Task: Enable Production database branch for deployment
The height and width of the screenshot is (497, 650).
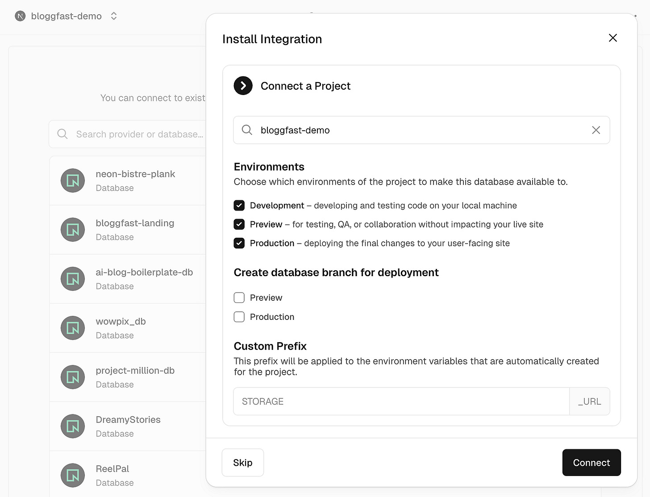Action: pyautogui.click(x=239, y=317)
